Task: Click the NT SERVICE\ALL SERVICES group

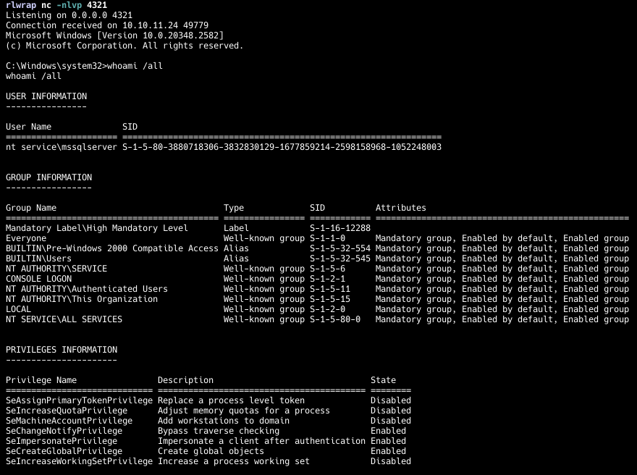Action: 64,319
